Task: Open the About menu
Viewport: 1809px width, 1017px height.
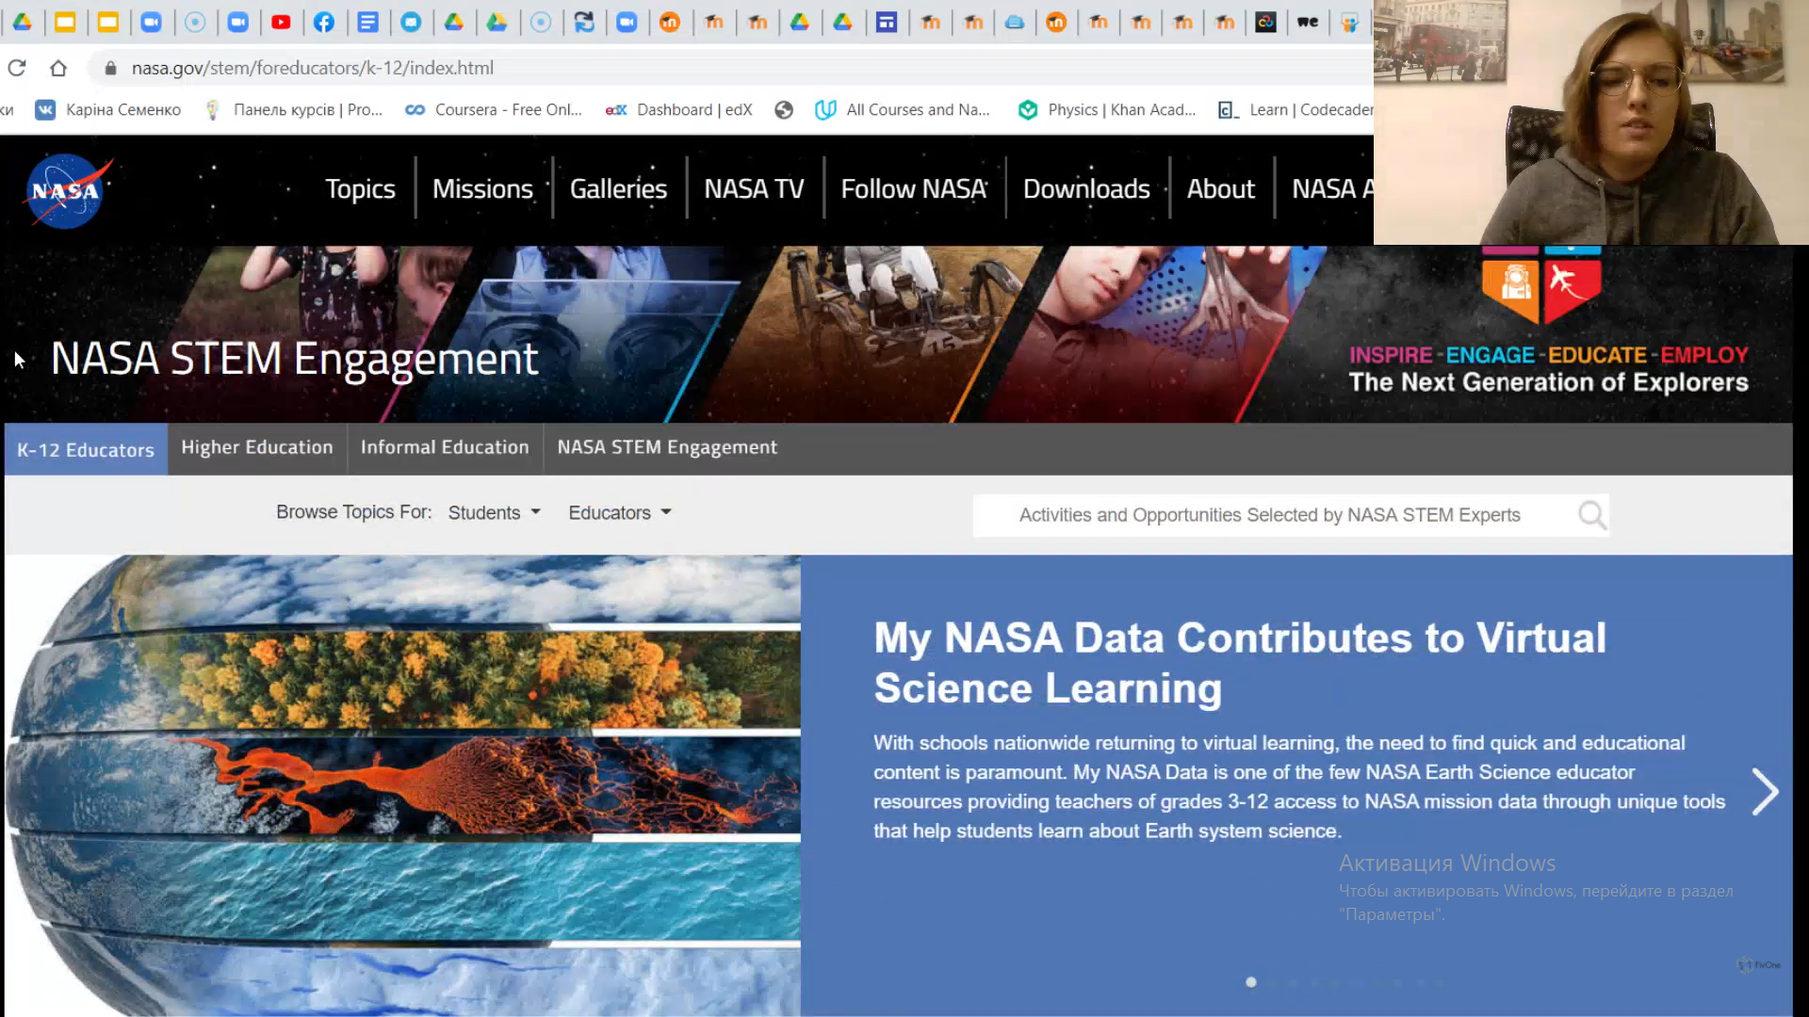Action: pos(1220,188)
